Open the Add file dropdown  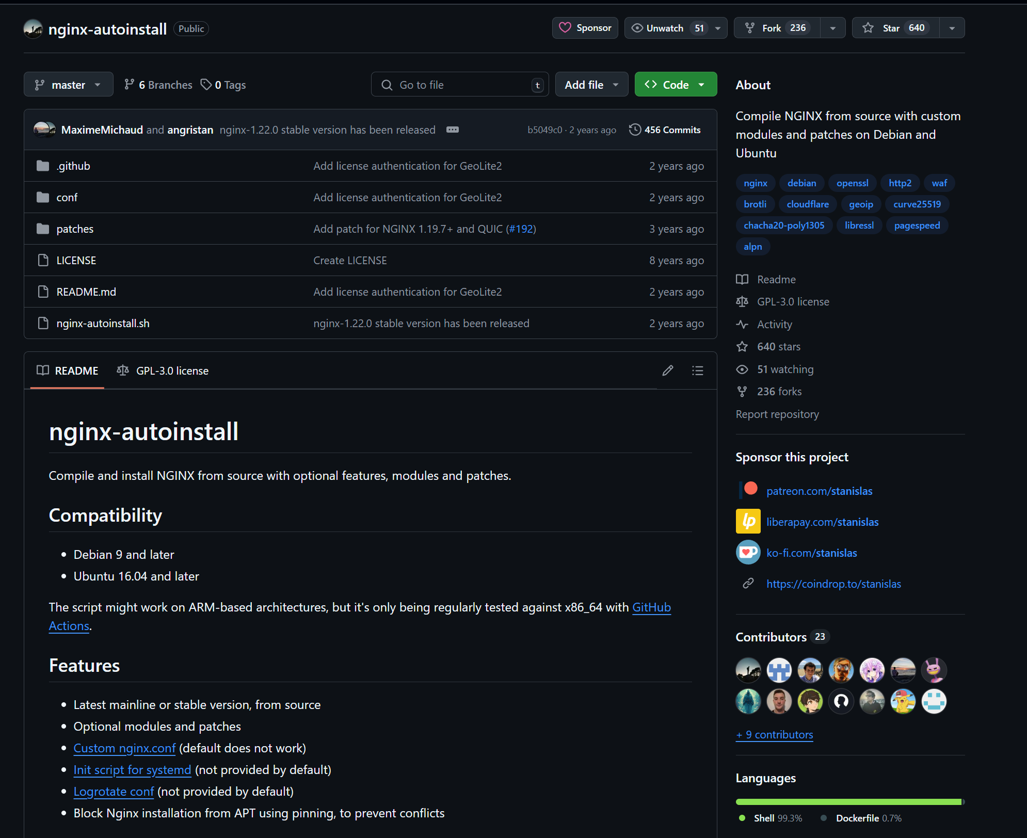(591, 85)
